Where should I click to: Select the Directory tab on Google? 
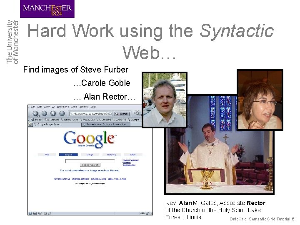point(112,155)
